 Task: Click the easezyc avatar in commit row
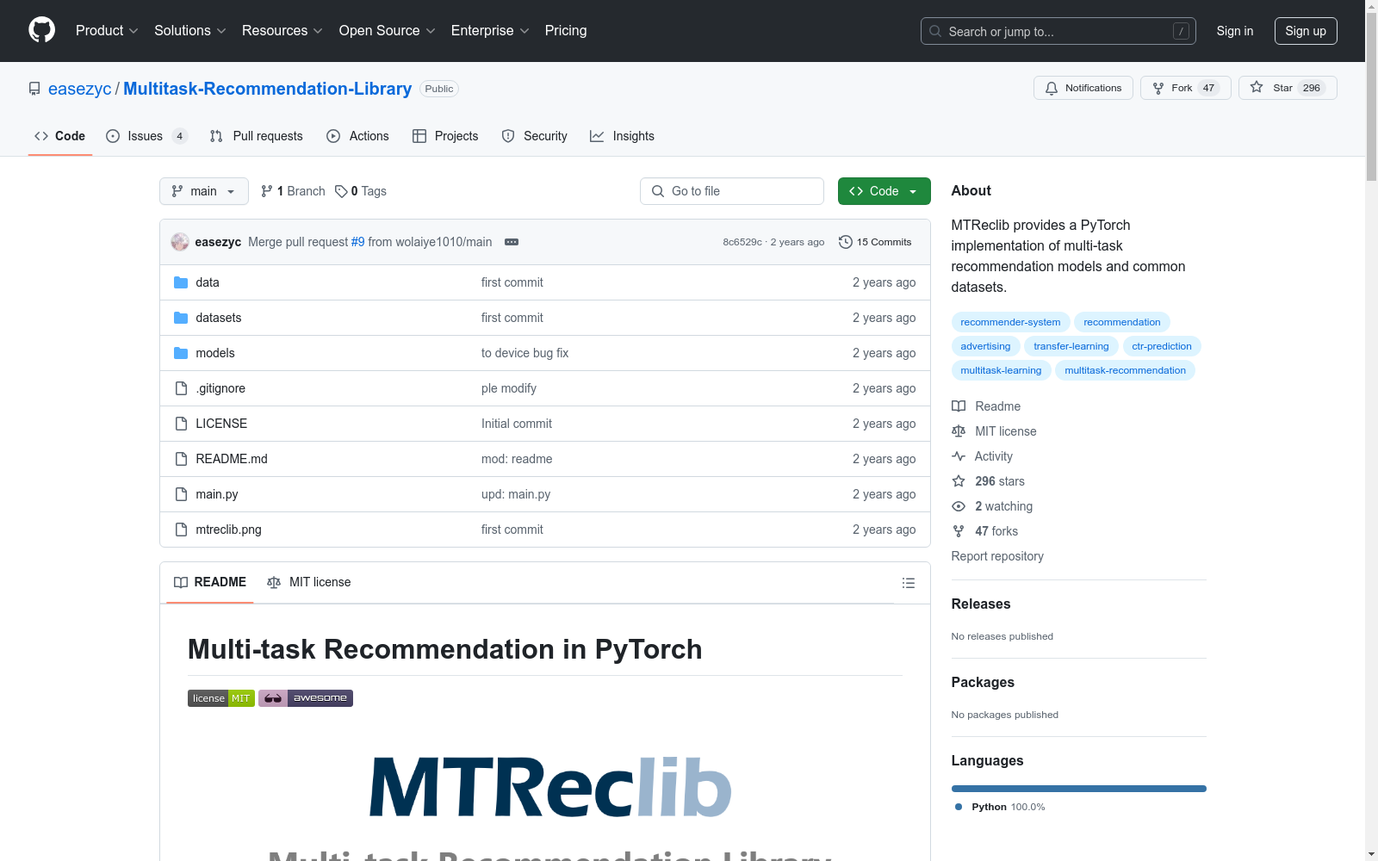tap(180, 242)
